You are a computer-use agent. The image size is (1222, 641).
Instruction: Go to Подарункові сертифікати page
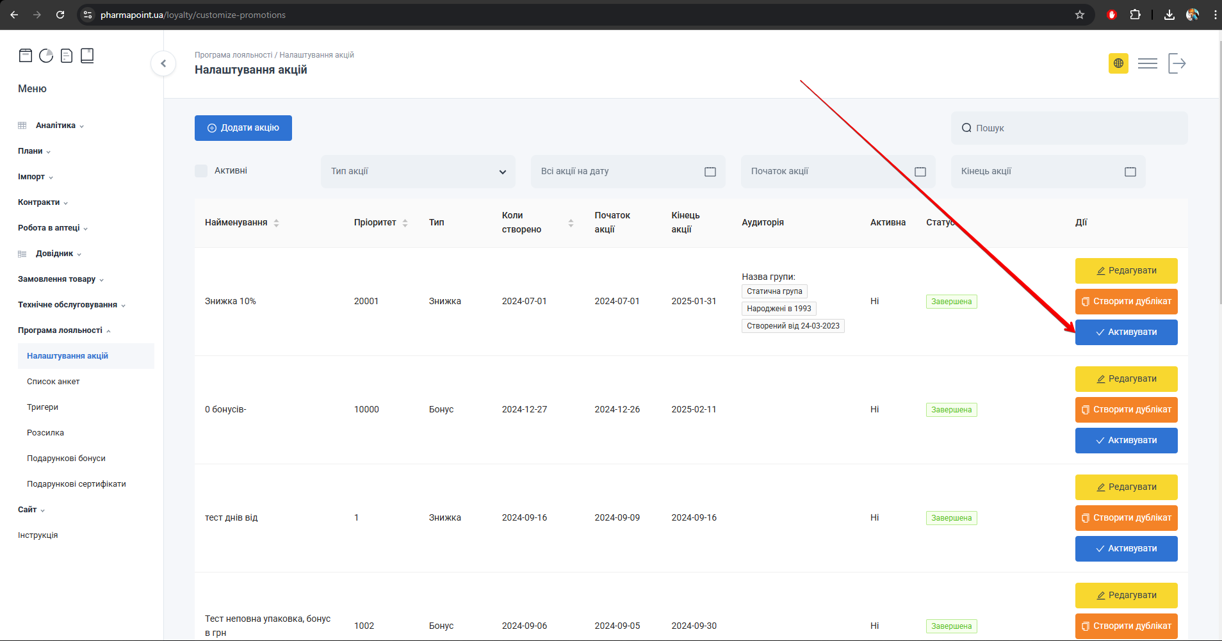click(x=76, y=484)
